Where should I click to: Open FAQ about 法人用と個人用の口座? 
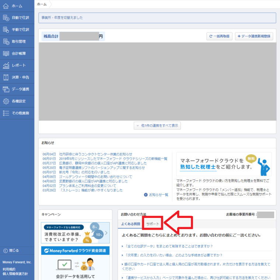(x=196, y=266)
